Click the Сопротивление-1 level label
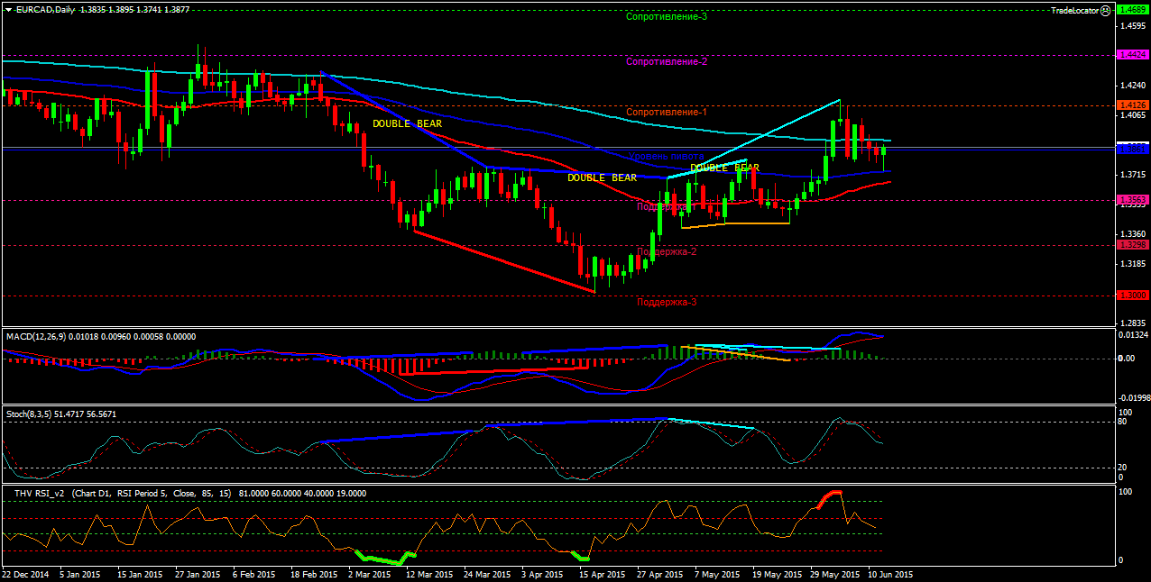 coord(667,112)
